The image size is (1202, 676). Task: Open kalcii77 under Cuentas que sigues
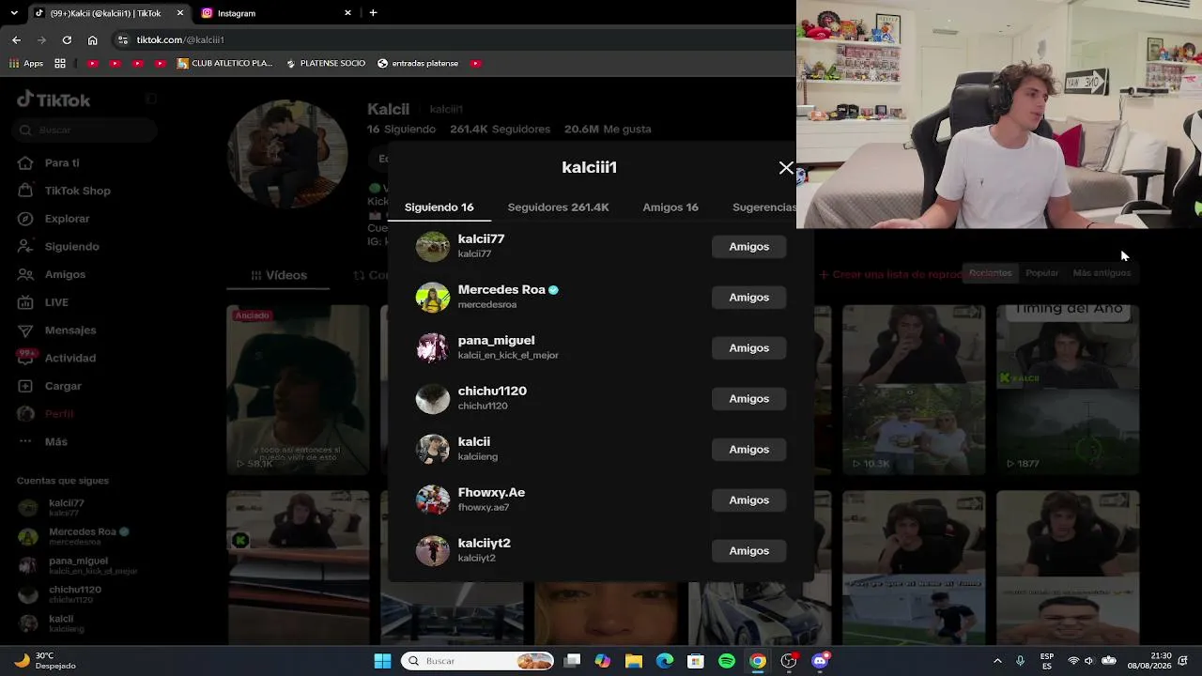(x=66, y=508)
